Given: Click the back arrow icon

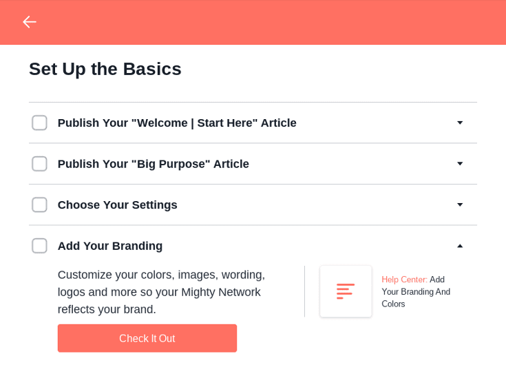Looking at the screenshot, I should pyautogui.click(x=29, y=22).
